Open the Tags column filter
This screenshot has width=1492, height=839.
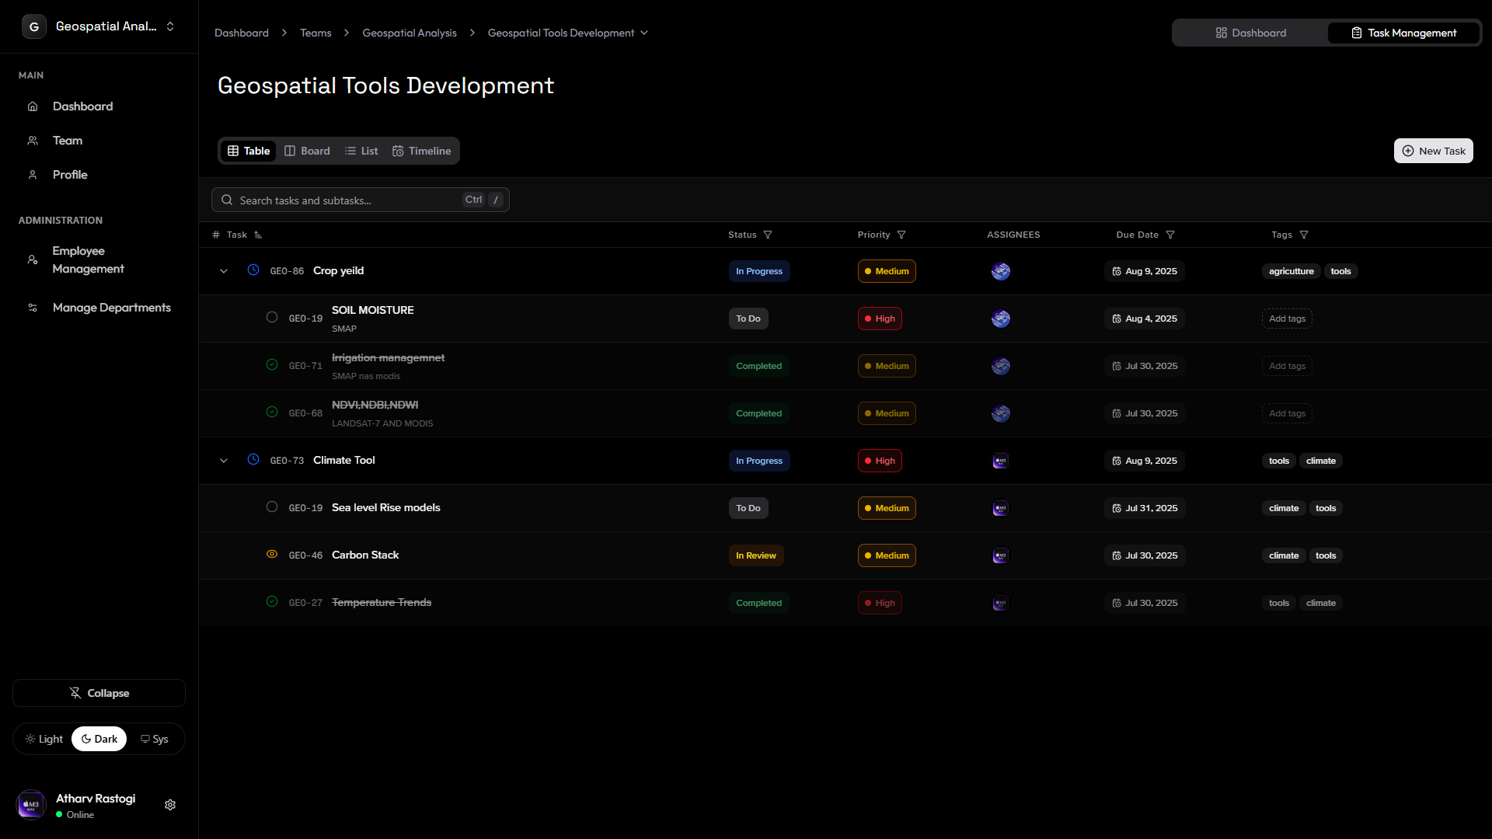tap(1304, 234)
